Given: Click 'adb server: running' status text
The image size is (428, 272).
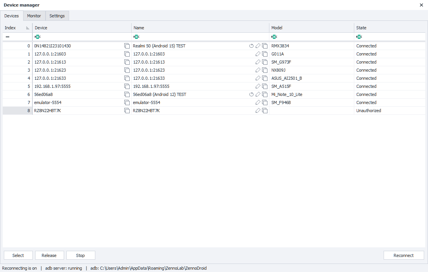Looking at the screenshot, I should coord(64,268).
